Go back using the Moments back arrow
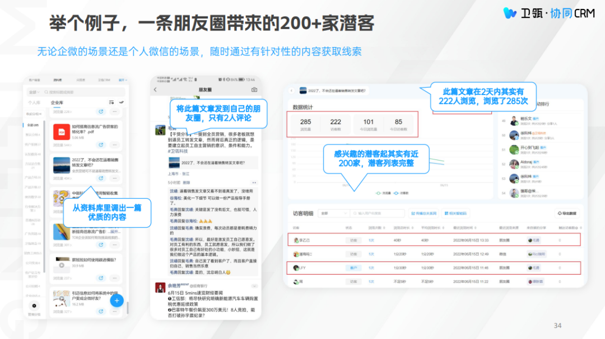 [x=156, y=90]
